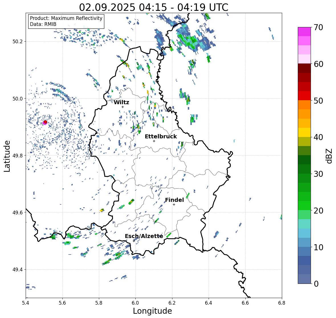Click the colorbar tick label 30
Viewport: 336px width, 318px height.
318,174
